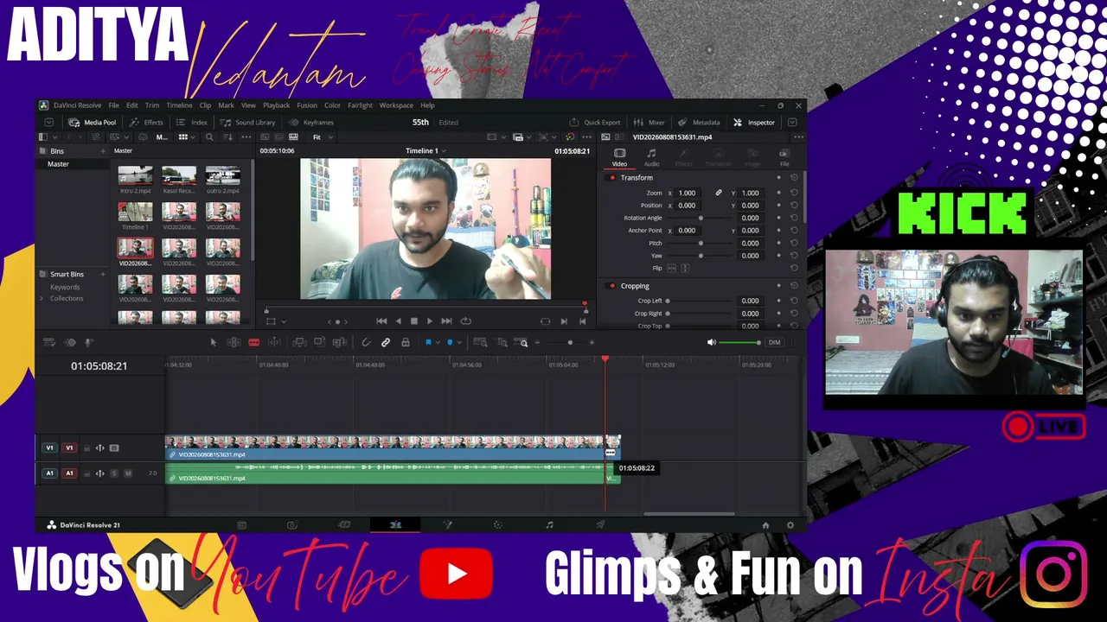Click the Insert Clip toolbar icon
The image size is (1107, 622).
299,343
